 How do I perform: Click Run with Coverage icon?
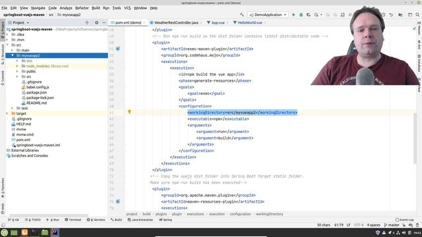tap(309, 14)
